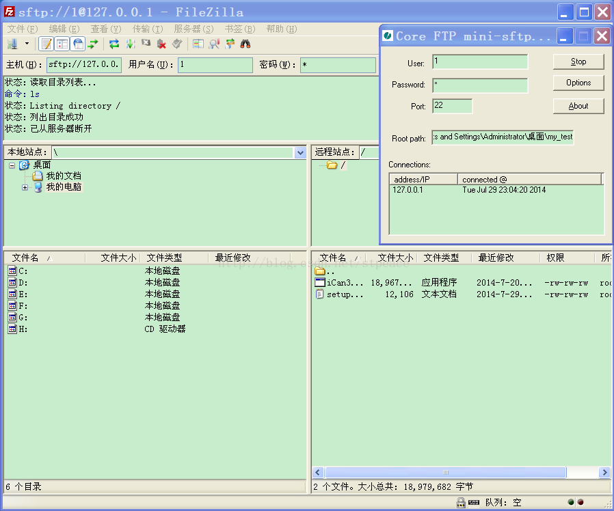Screen dimensions: 614x511
Task: Cancel the current operation icon
Action: [x=146, y=44]
